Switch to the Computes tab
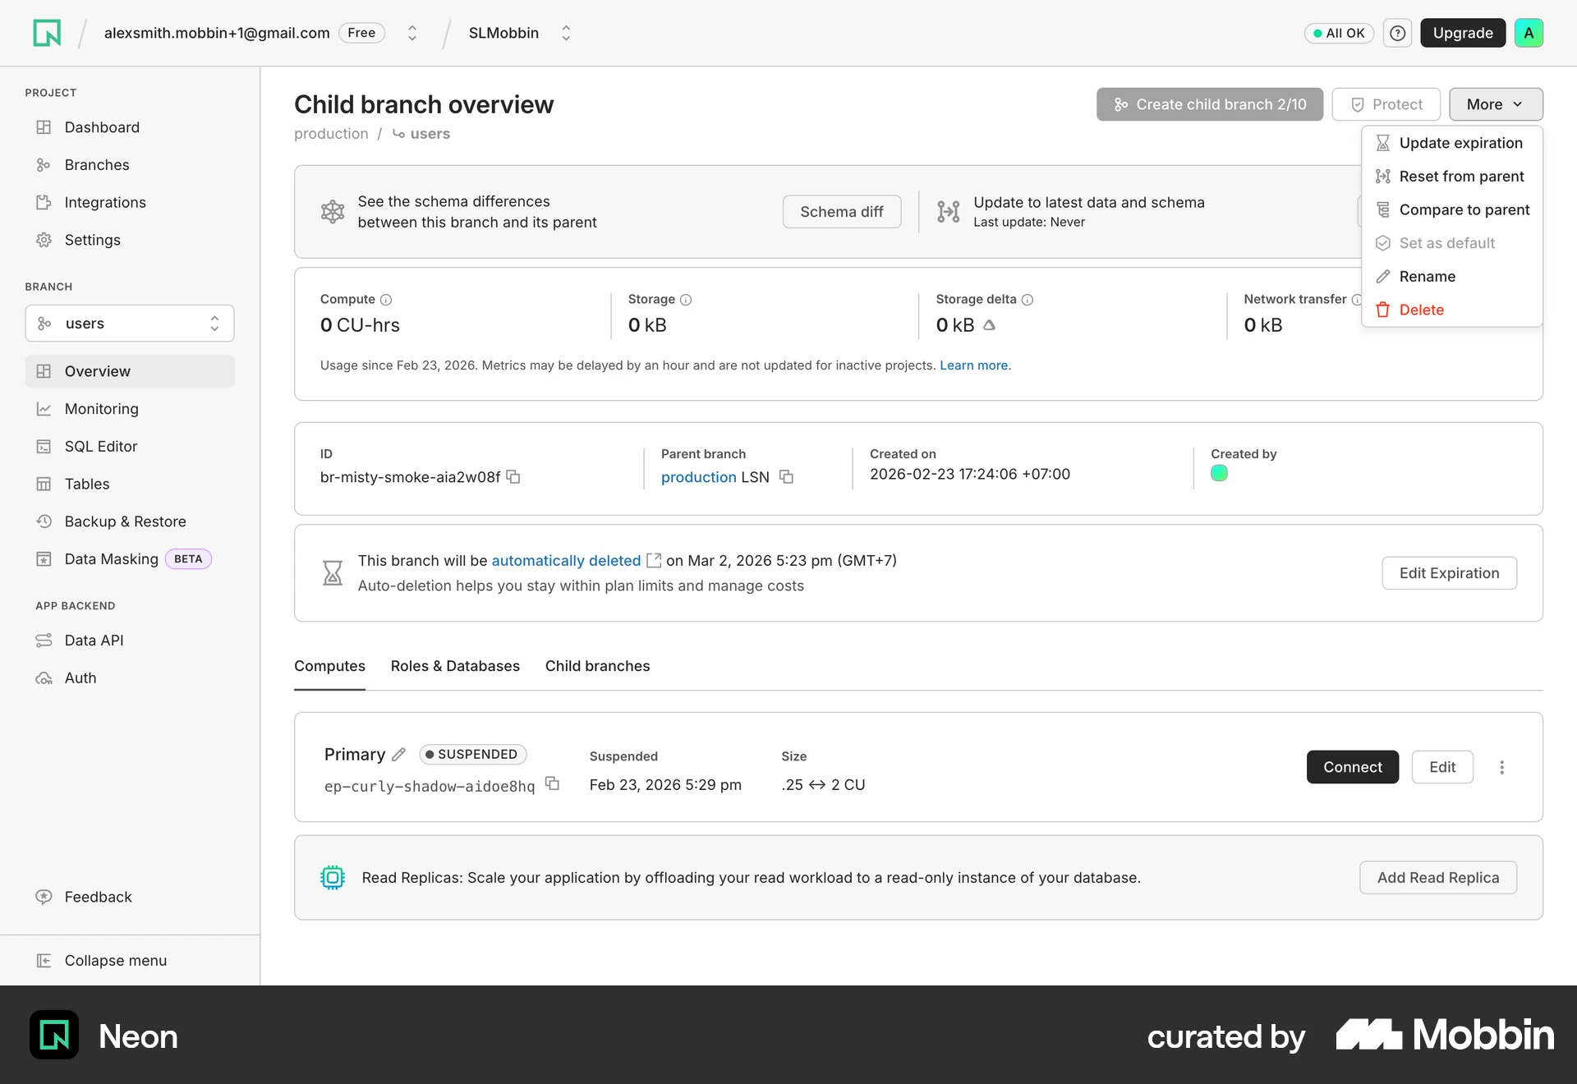The width and height of the screenshot is (1577, 1084). 329,666
